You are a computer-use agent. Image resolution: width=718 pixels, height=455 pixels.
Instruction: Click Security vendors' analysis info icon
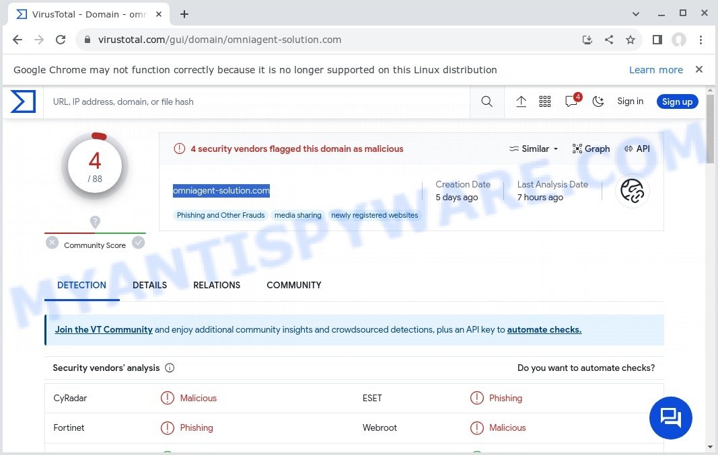coord(170,368)
